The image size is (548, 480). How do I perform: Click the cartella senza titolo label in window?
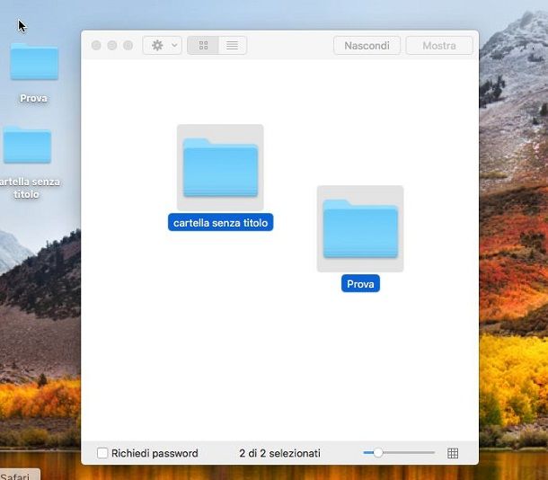pos(220,222)
